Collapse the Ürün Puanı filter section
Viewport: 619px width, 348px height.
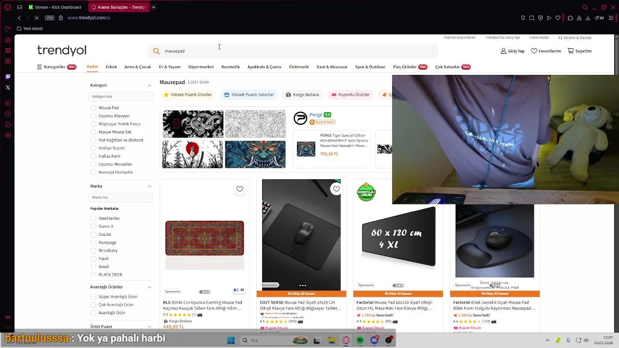pos(149,327)
